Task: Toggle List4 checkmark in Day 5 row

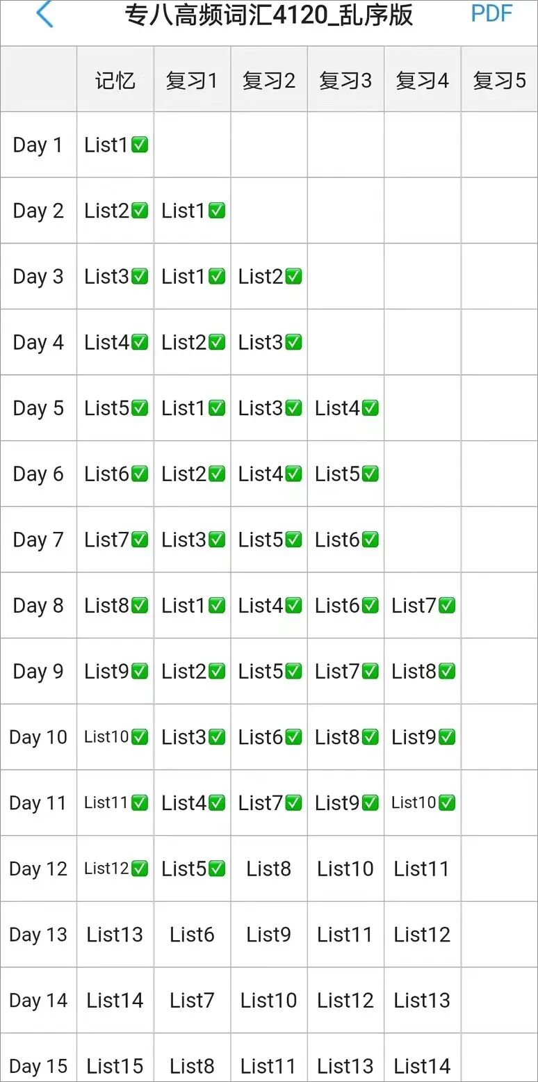Action: pos(370,408)
